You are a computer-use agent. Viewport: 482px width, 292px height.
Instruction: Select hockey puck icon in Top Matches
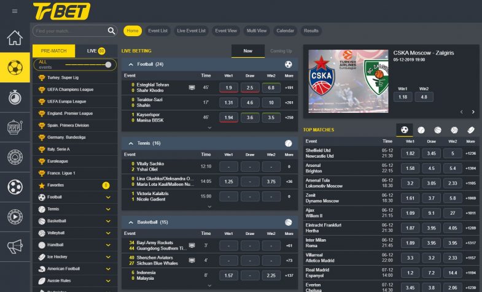[x=470, y=130]
